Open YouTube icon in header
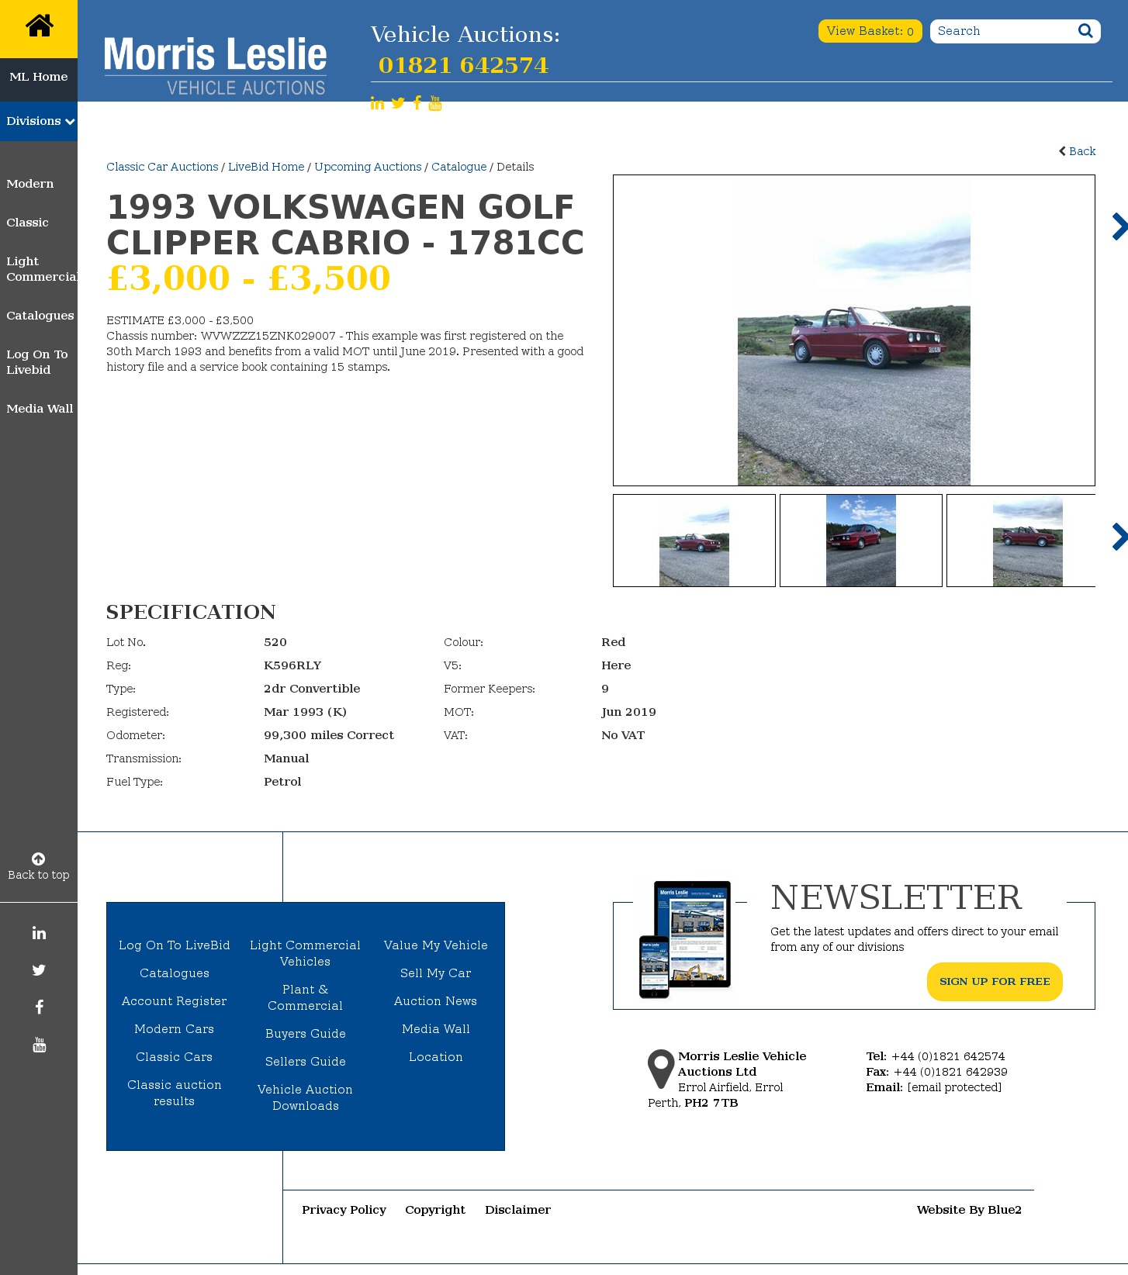 [x=435, y=103]
